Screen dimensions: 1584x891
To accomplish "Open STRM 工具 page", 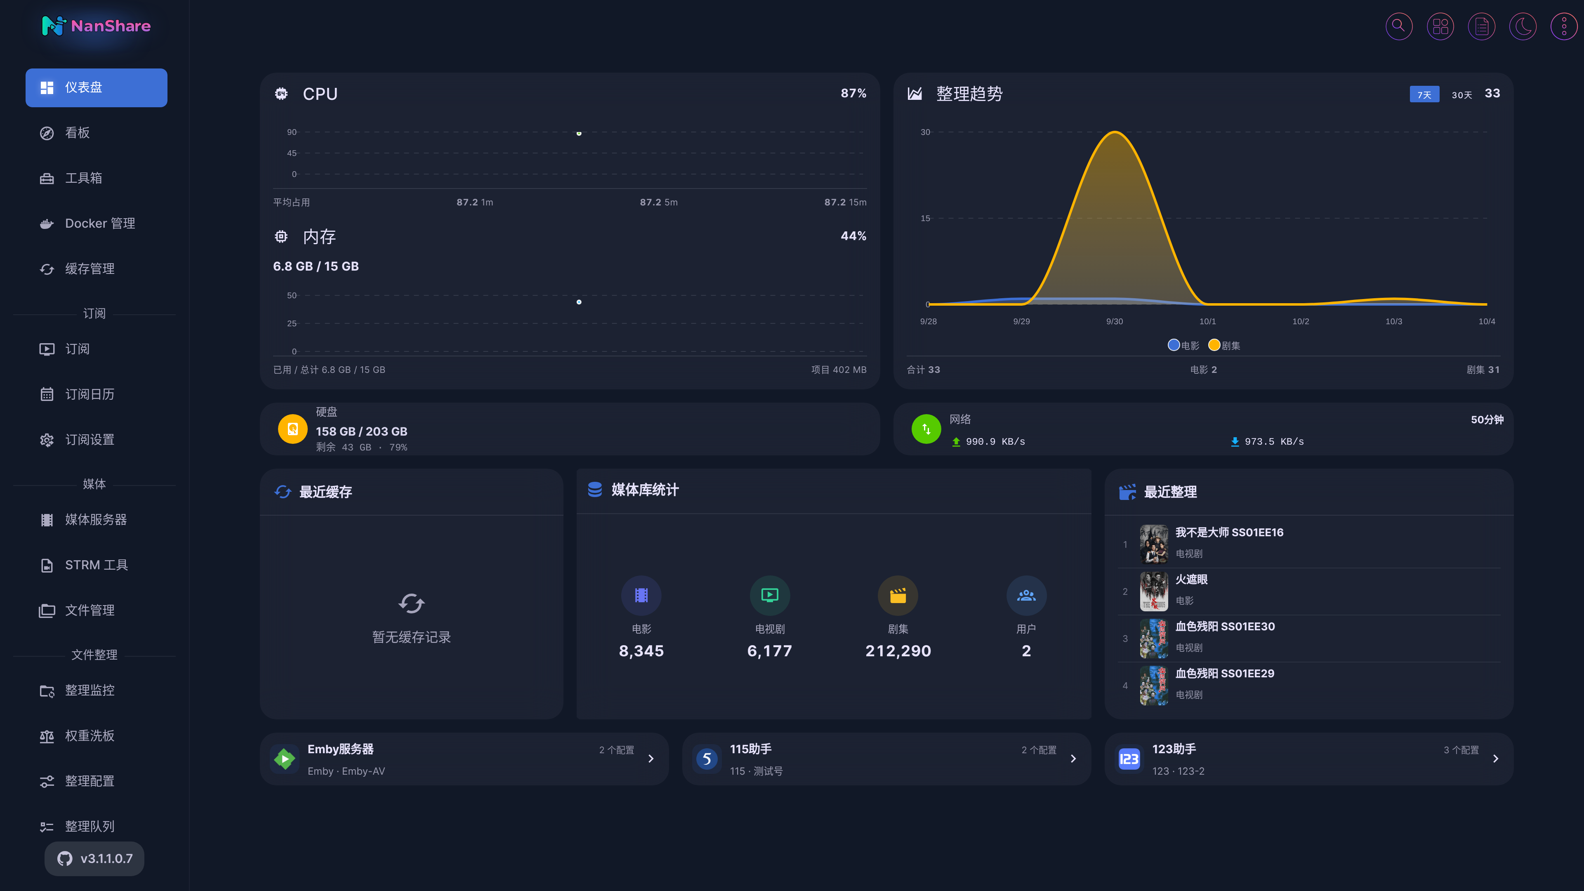I will pos(96,565).
